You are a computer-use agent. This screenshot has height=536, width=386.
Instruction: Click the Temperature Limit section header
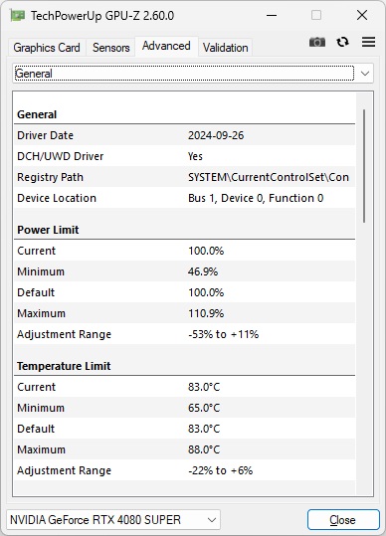coord(64,366)
